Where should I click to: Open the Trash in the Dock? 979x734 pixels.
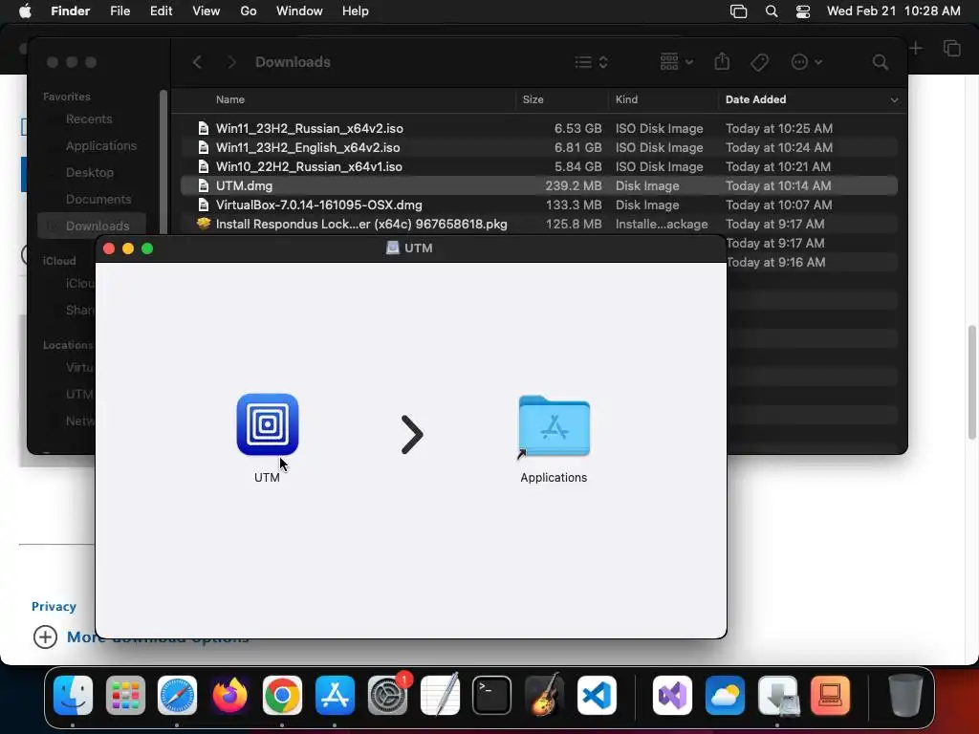point(905,696)
